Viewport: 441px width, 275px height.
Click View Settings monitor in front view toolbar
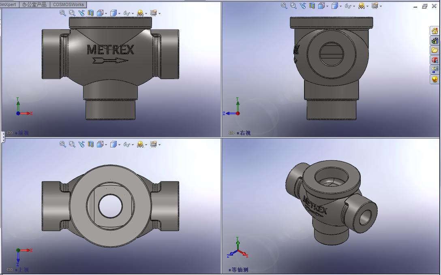(153, 13)
